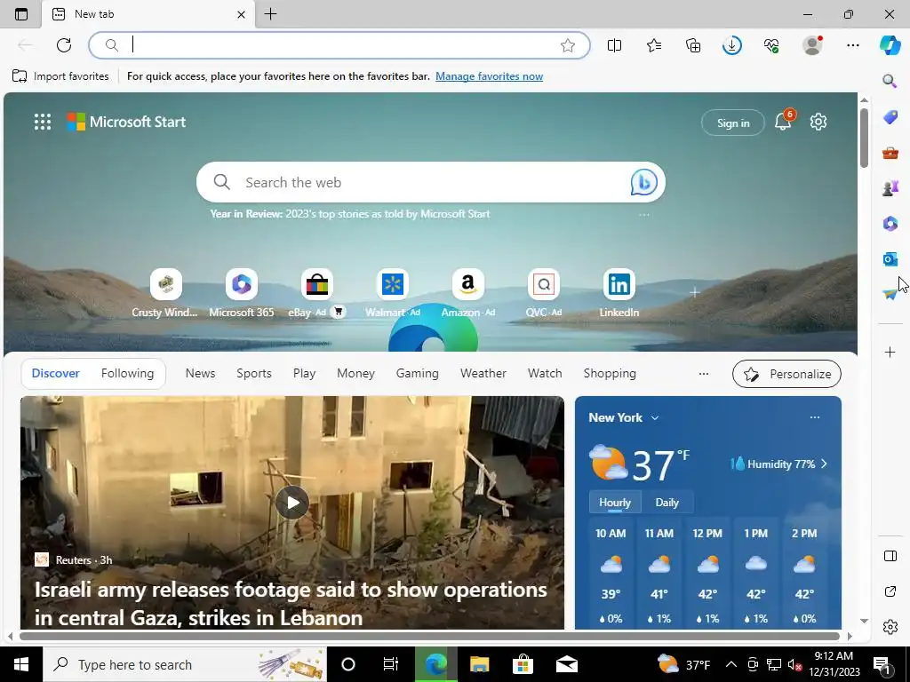
Task: Click the Search the web field
Action: point(431,182)
